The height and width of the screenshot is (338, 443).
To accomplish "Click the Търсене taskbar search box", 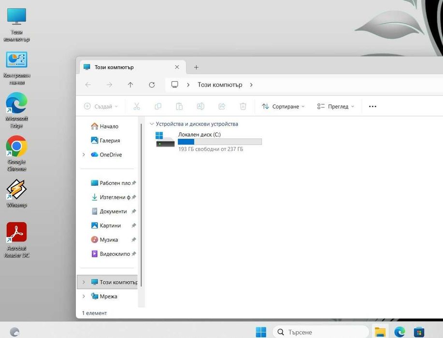I will click(x=321, y=332).
